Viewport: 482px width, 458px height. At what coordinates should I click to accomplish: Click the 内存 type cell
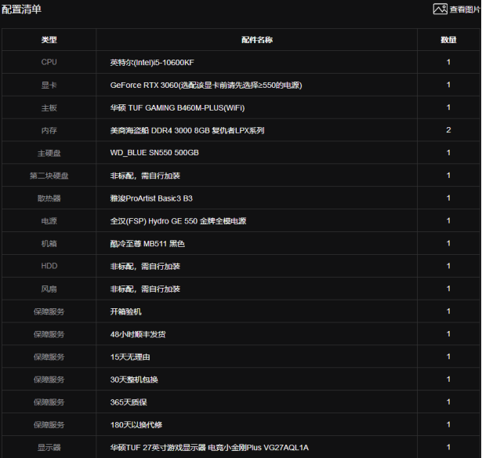[49, 130]
